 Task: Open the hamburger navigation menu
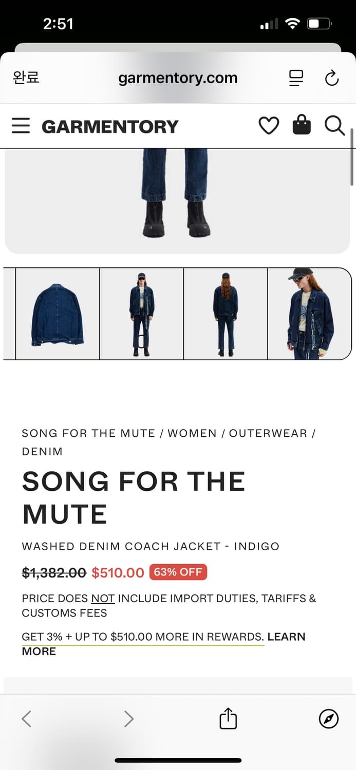[21, 126]
